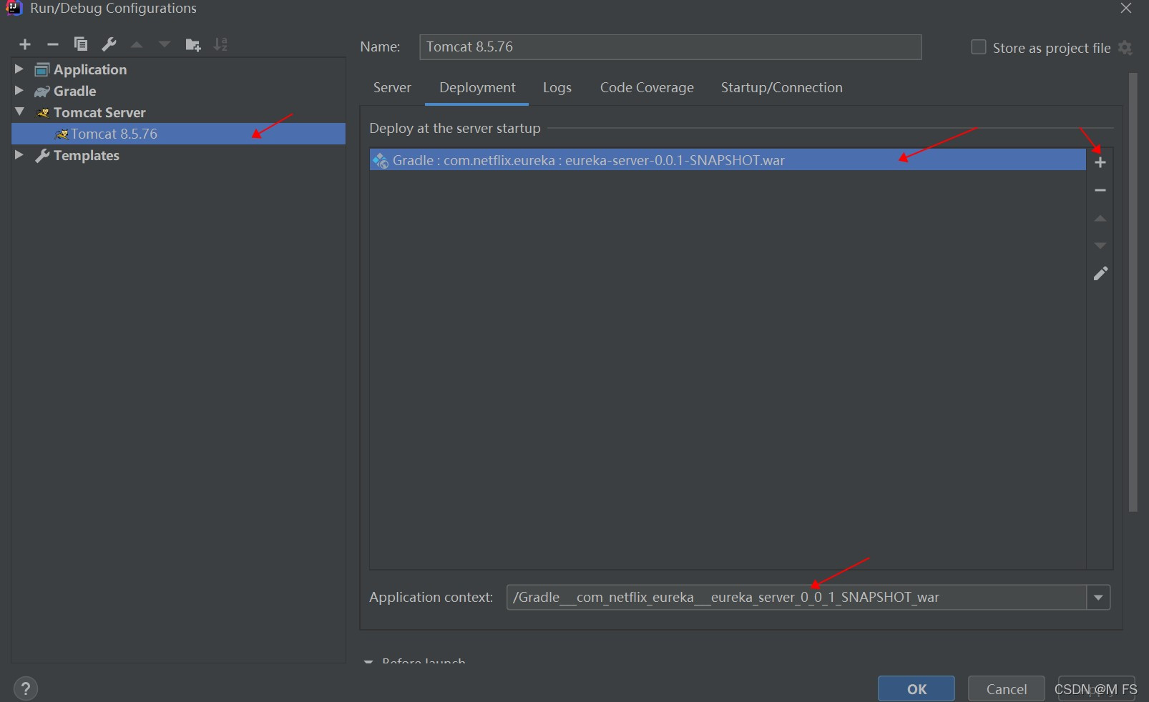
Task: Select Tomcat 8.5.76 configuration
Action: 178,134
